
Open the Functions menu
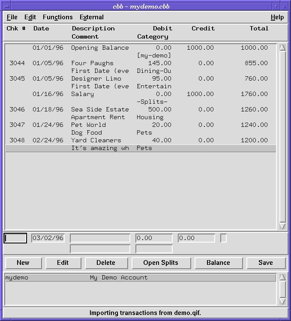pos(57,17)
